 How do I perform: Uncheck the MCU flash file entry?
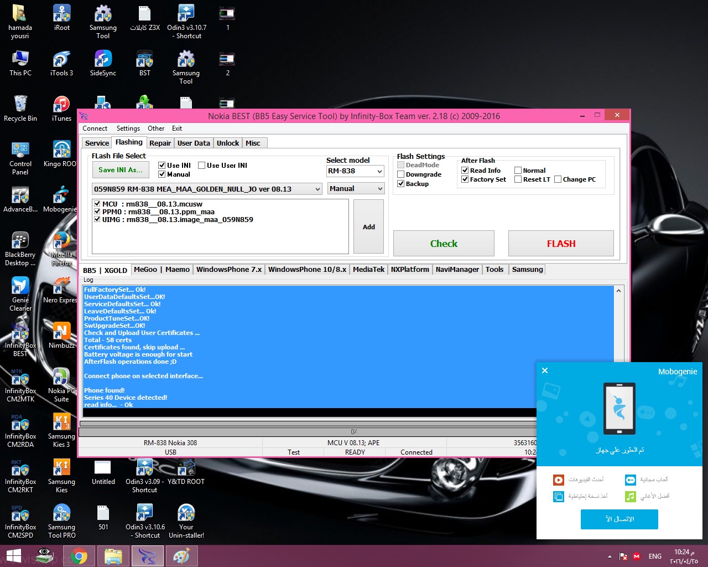(x=97, y=204)
